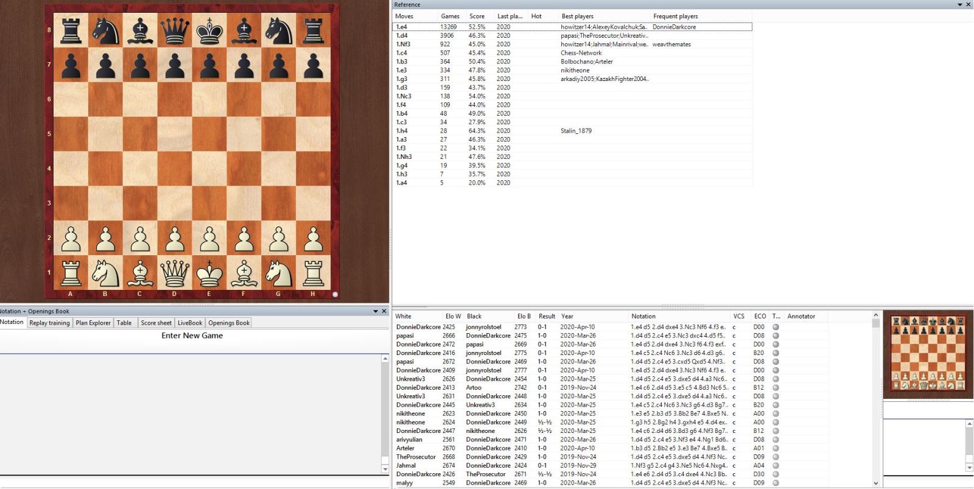The height and width of the screenshot is (489, 974).
Task: Sort the games list by Elo W column
Action: coord(453,316)
